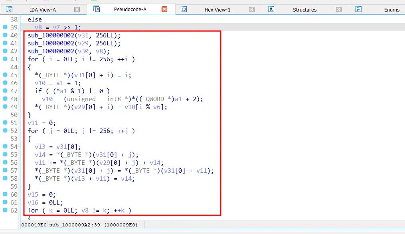The width and height of the screenshot is (405, 234).
Task: Open the Enums tab
Action: point(391,10)
